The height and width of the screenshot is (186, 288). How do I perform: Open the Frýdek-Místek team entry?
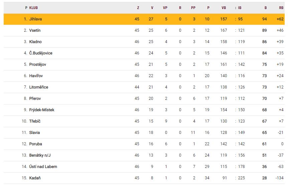tap(42, 110)
